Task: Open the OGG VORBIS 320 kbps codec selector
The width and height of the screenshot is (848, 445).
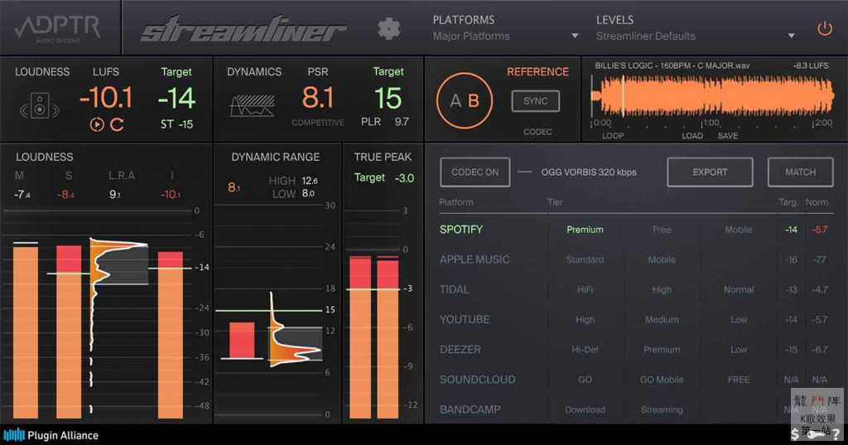Action: coord(589,172)
